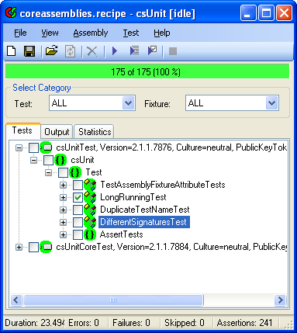Open the Test menu

[x=131, y=33]
